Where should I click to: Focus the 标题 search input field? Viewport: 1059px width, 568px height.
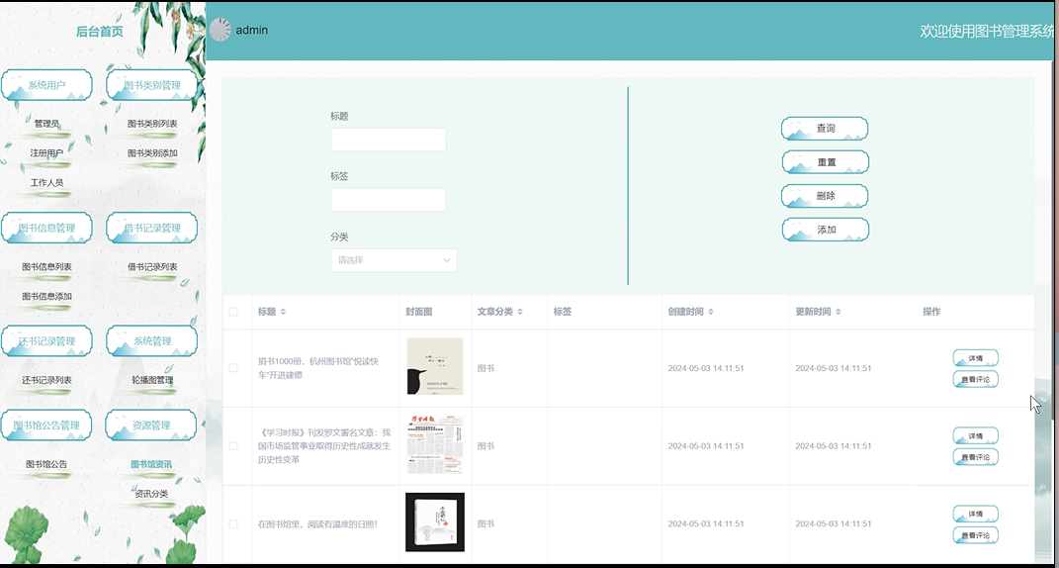pyautogui.click(x=389, y=140)
